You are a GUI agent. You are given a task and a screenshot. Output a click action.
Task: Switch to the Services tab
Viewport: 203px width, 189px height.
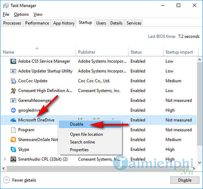pos(134,23)
